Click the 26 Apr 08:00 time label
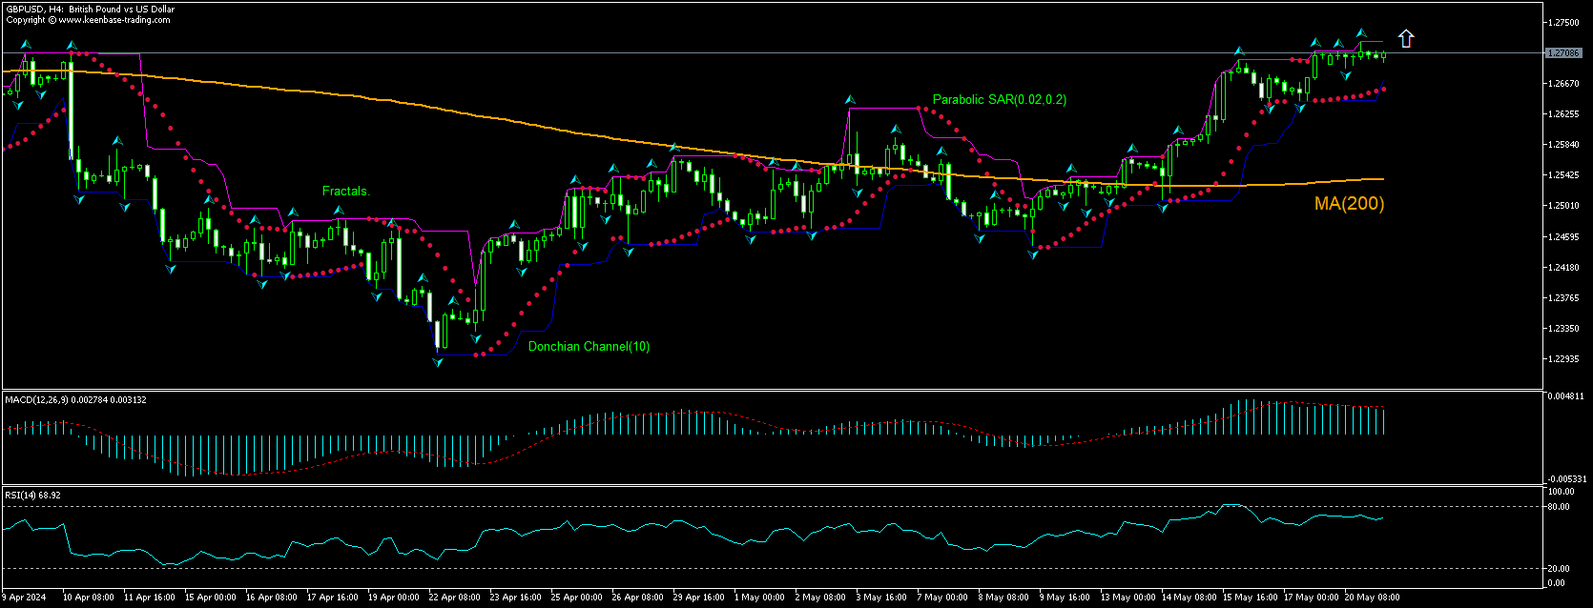1593x608 pixels. coord(638,598)
